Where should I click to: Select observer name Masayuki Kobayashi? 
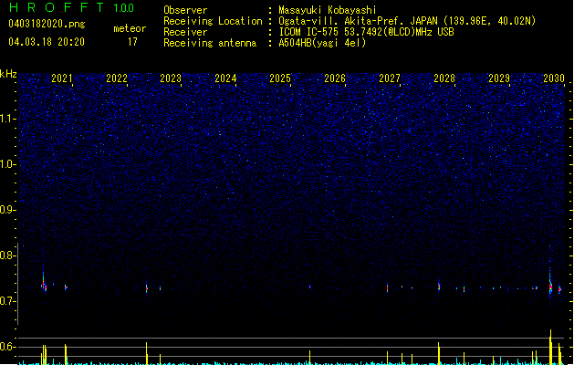click(328, 10)
